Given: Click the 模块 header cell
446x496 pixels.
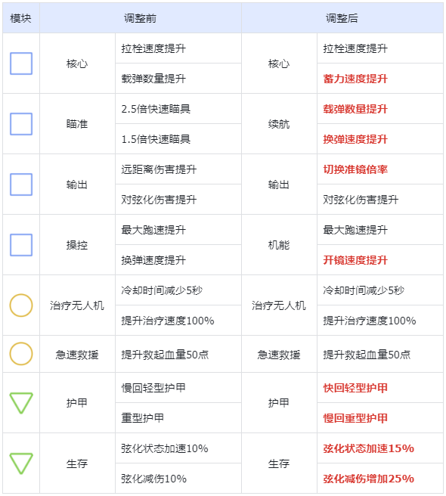Looking at the screenshot, I should point(21,18).
